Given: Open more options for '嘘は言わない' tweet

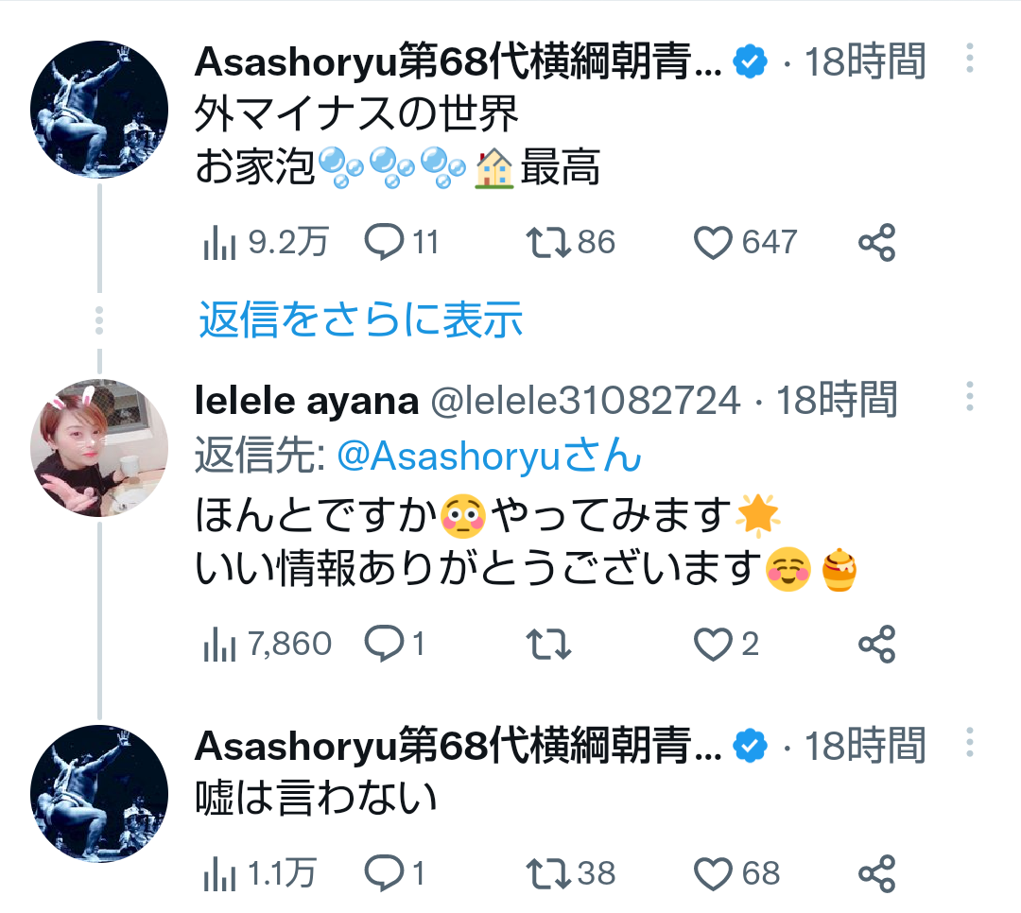Looking at the screenshot, I should click(x=969, y=743).
